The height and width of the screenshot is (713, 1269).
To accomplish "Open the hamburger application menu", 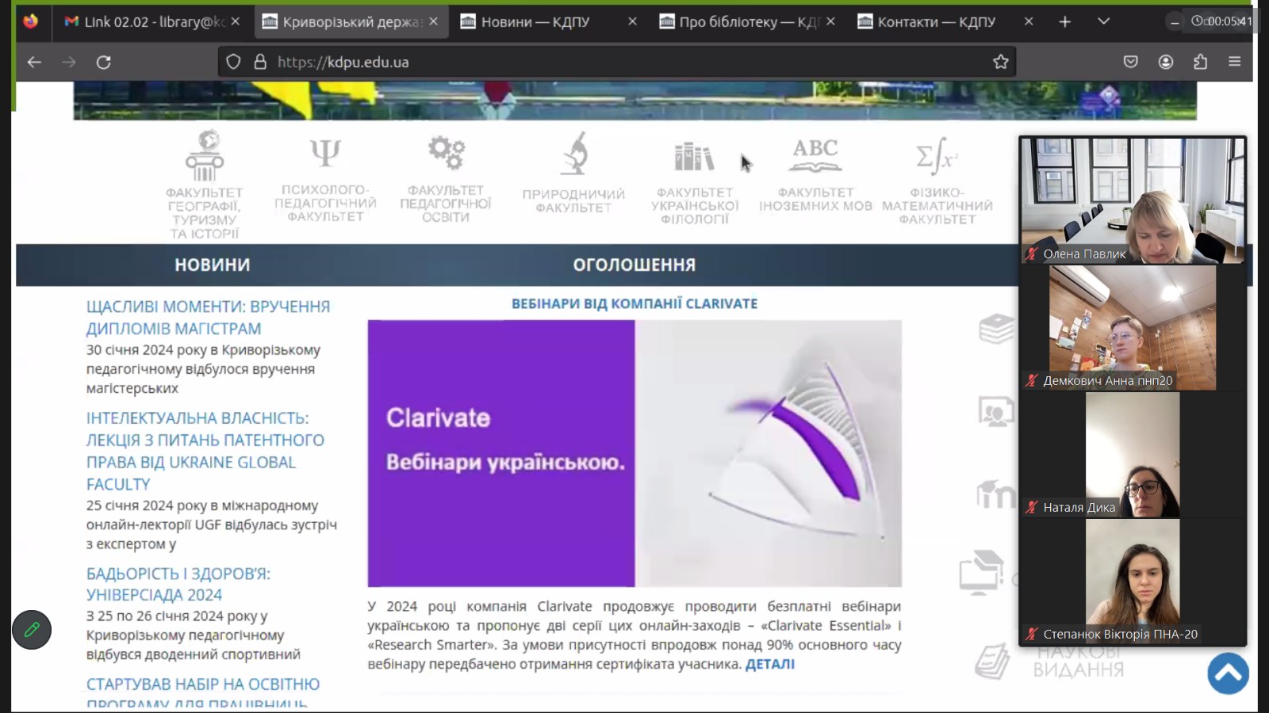I will pyautogui.click(x=1234, y=62).
